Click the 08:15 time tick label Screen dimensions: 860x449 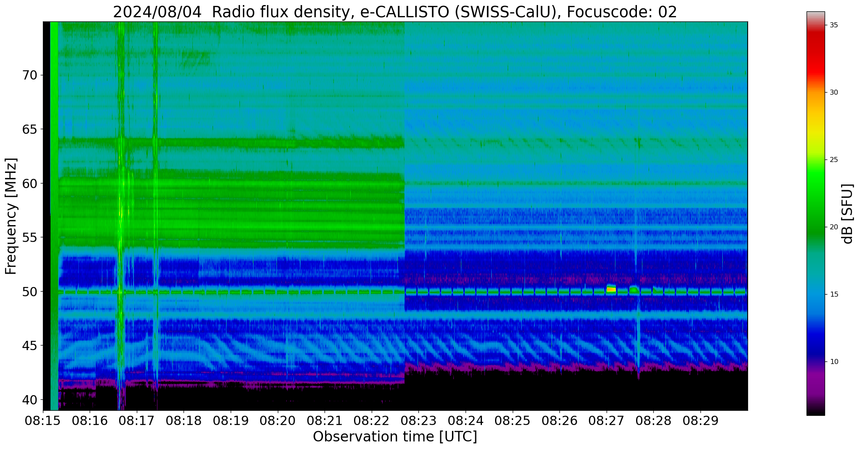click(43, 420)
